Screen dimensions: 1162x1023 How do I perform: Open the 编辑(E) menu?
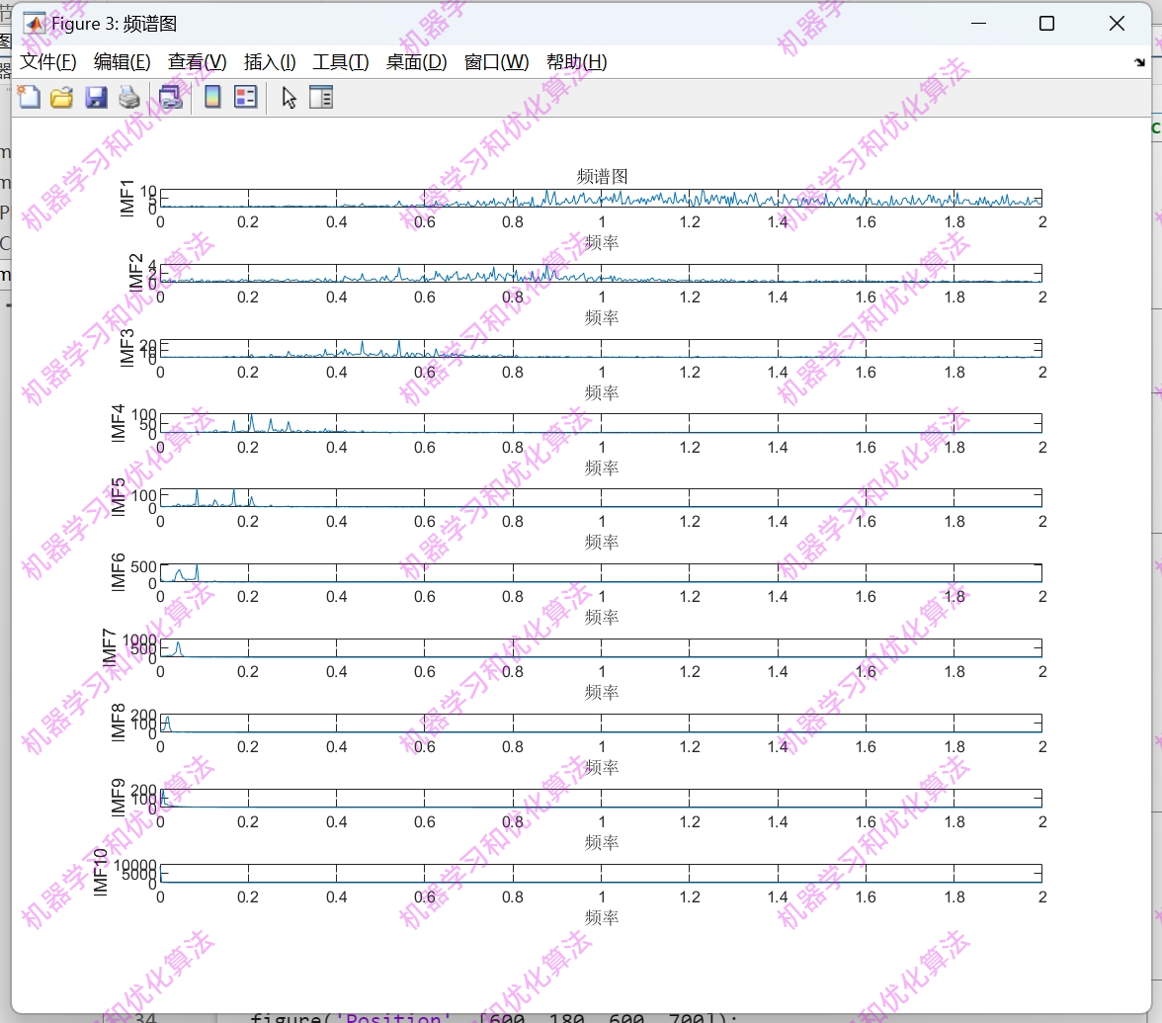pyautogui.click(x=123, y=62)
